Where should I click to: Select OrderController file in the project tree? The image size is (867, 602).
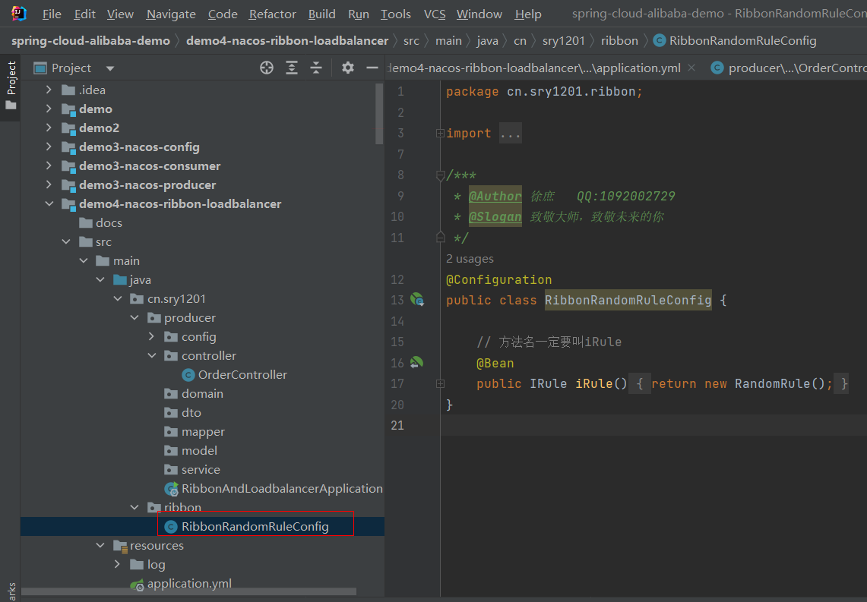[242, 375]
